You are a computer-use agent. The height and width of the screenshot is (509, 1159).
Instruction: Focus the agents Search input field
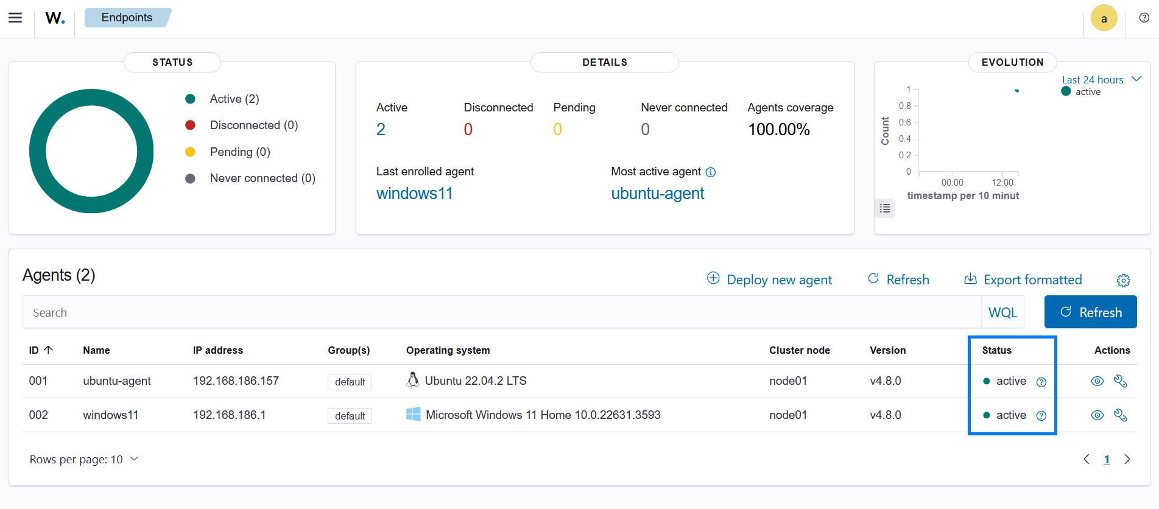coord(499,312)
